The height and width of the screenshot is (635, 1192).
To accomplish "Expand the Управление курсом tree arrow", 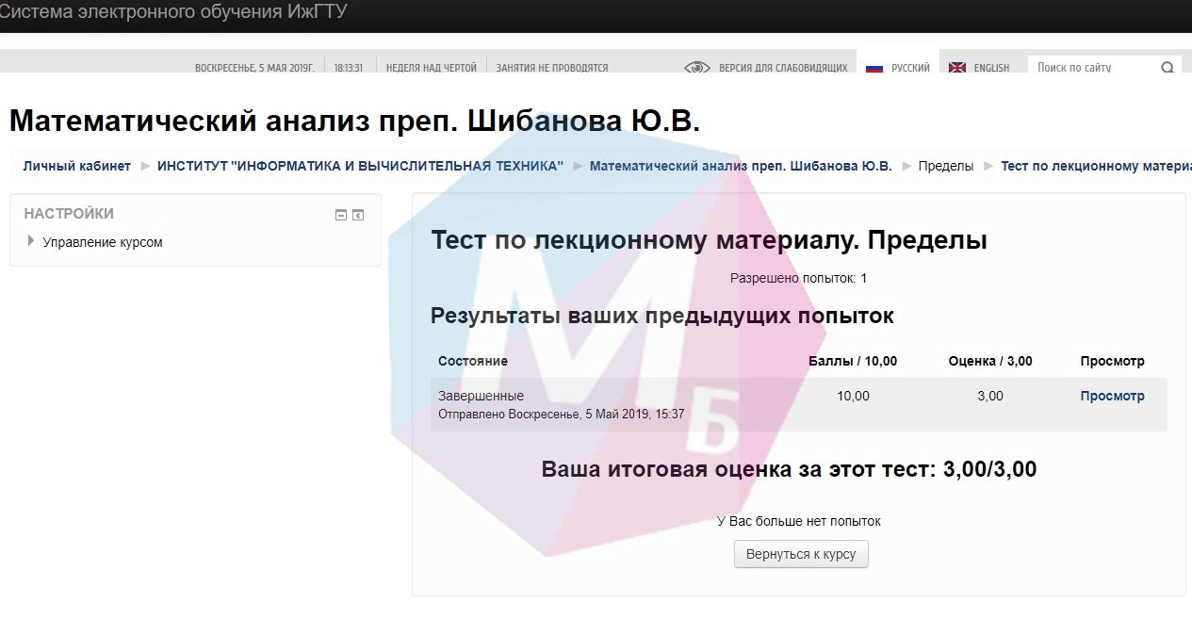I will (x=32, y=241).
